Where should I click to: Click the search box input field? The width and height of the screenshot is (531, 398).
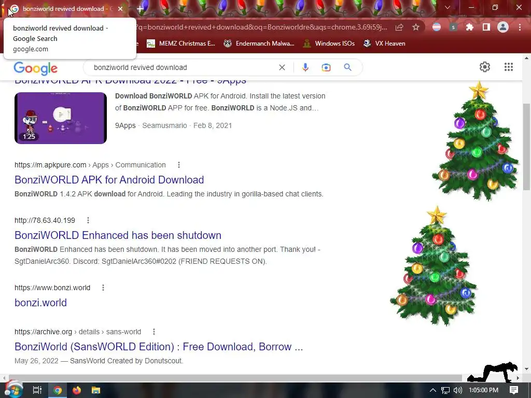pos(183,67)
